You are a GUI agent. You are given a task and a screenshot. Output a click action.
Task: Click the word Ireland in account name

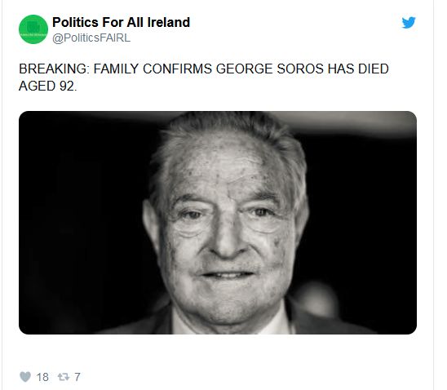pos(169,22)
